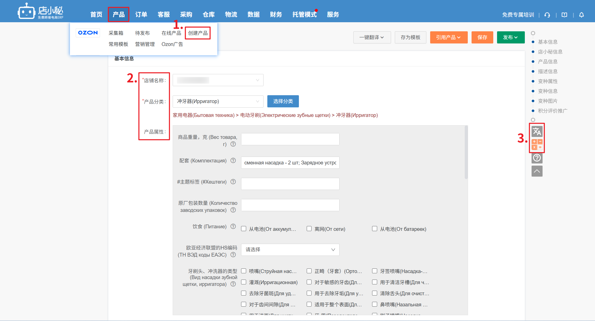Click the scroll-to-top arrow icon
Image resolution: width=595 pixels, height=321 pixels.
point(537,171)
